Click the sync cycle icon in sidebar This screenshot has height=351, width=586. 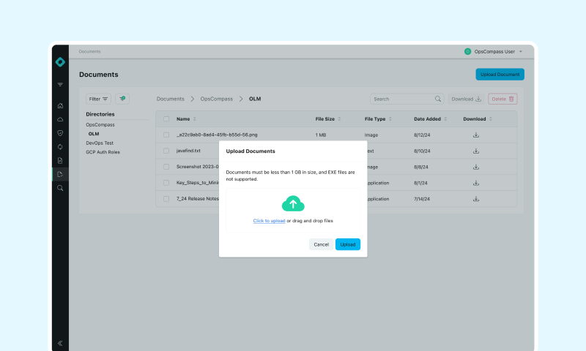(60, 147)
